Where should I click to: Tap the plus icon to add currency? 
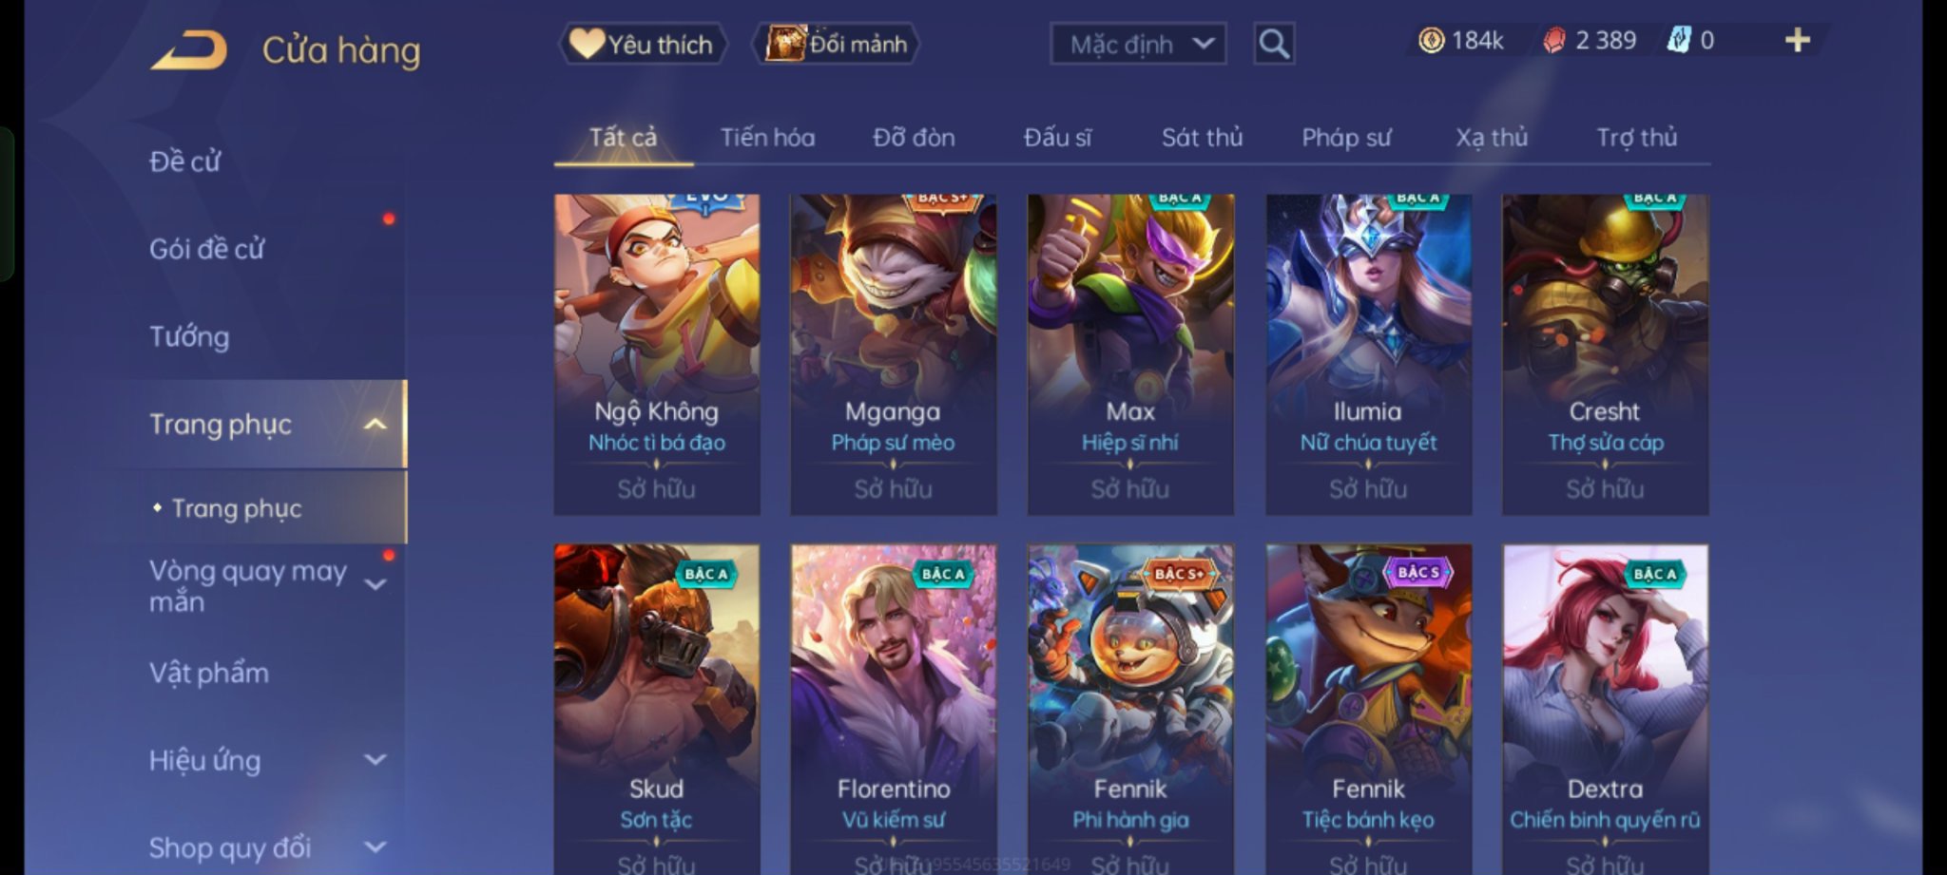pos(1797,40)
